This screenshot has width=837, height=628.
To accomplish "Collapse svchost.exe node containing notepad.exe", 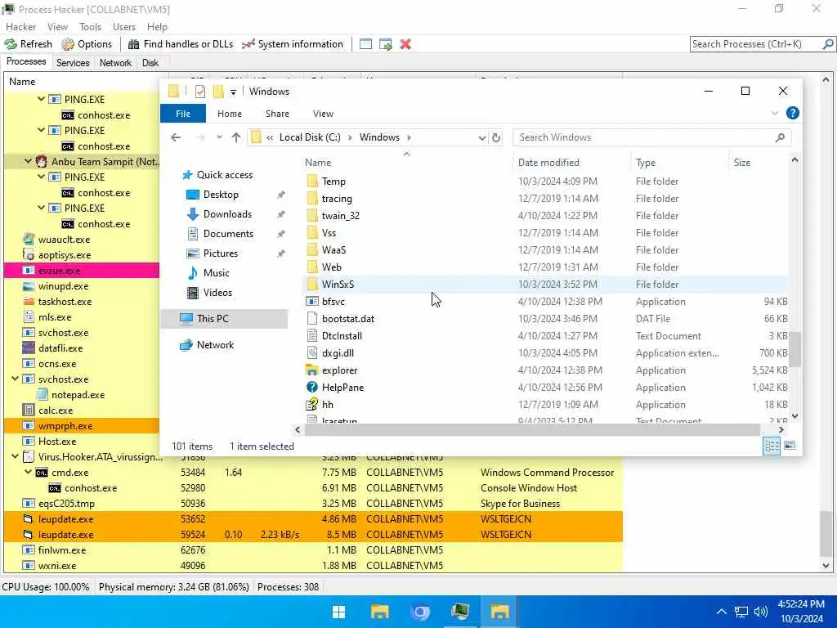I will (x=15, y=379).
